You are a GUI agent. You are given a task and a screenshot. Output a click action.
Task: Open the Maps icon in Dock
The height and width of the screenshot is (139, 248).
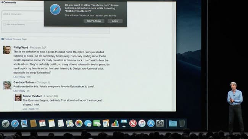70,123
